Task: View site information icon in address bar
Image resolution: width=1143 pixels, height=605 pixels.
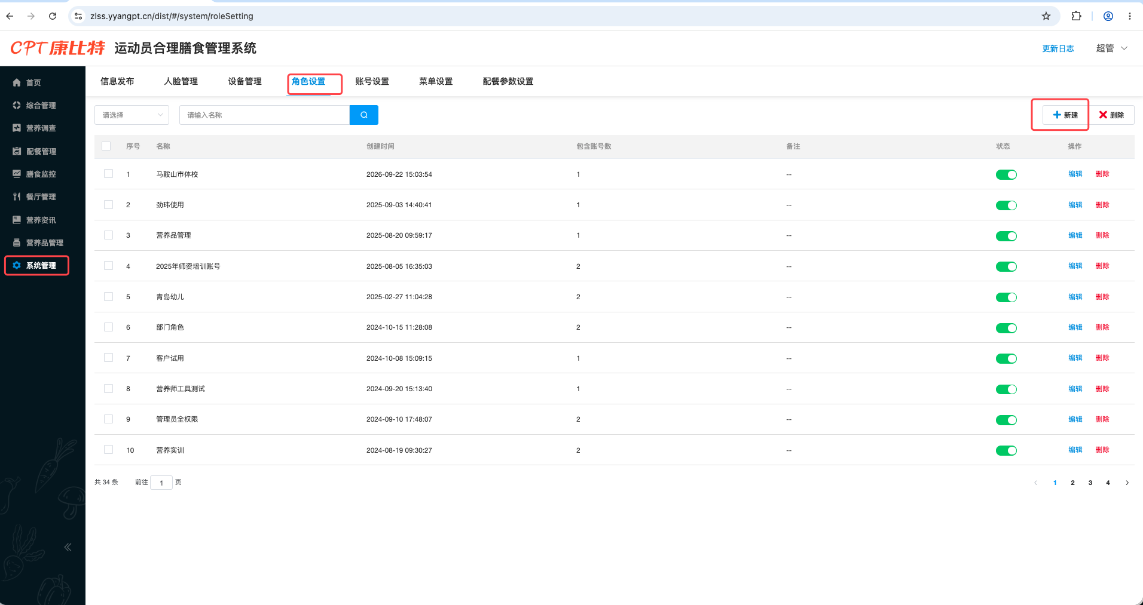Action: pos(78,16)
